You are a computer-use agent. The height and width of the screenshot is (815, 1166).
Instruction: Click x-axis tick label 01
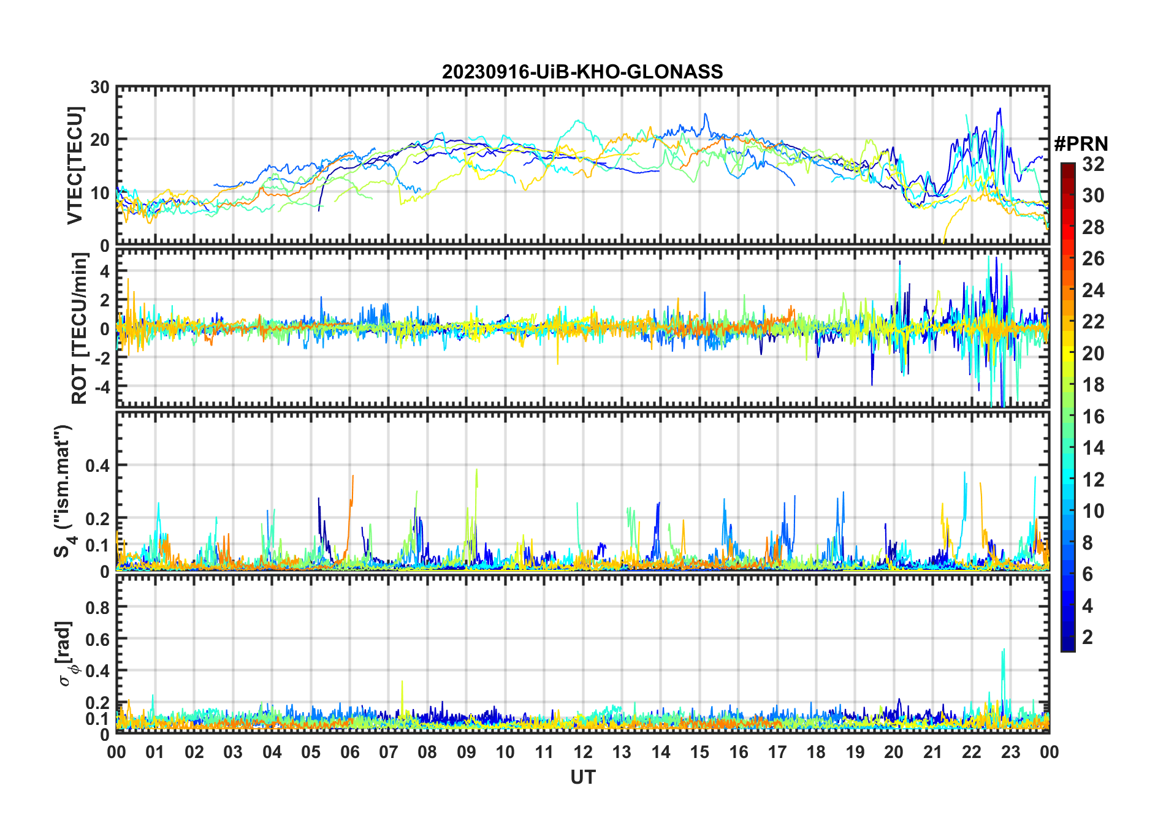(155, 752)
